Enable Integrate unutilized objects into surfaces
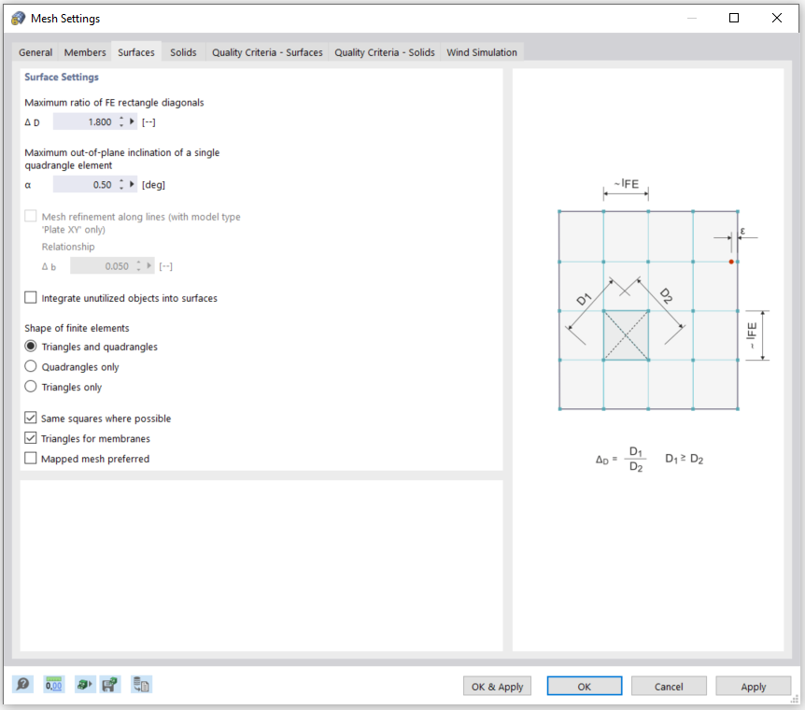This screenshot has width=805, height=710. (x=30, y=297)
